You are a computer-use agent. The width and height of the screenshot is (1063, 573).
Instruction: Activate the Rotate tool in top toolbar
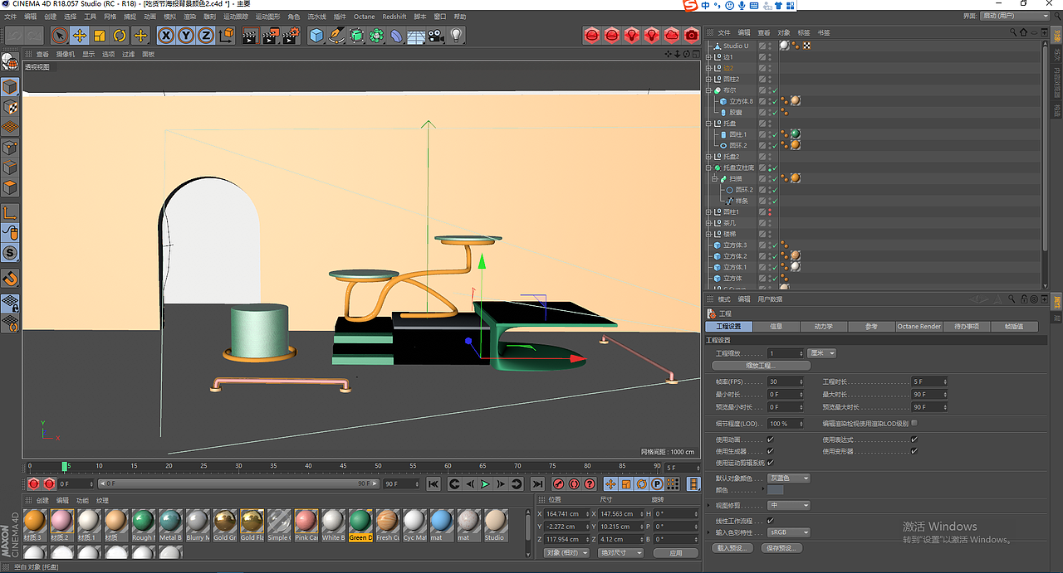(x=120, y=36)
